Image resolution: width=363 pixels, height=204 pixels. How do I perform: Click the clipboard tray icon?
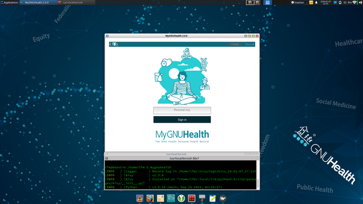(x=307, y=2)
